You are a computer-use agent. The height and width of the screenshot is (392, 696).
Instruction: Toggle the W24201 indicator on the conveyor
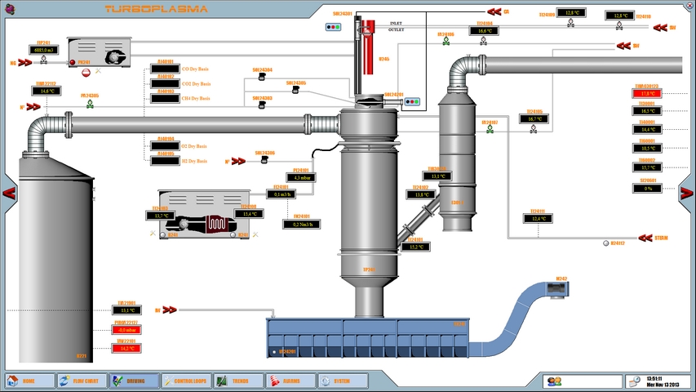click(274, 352)
